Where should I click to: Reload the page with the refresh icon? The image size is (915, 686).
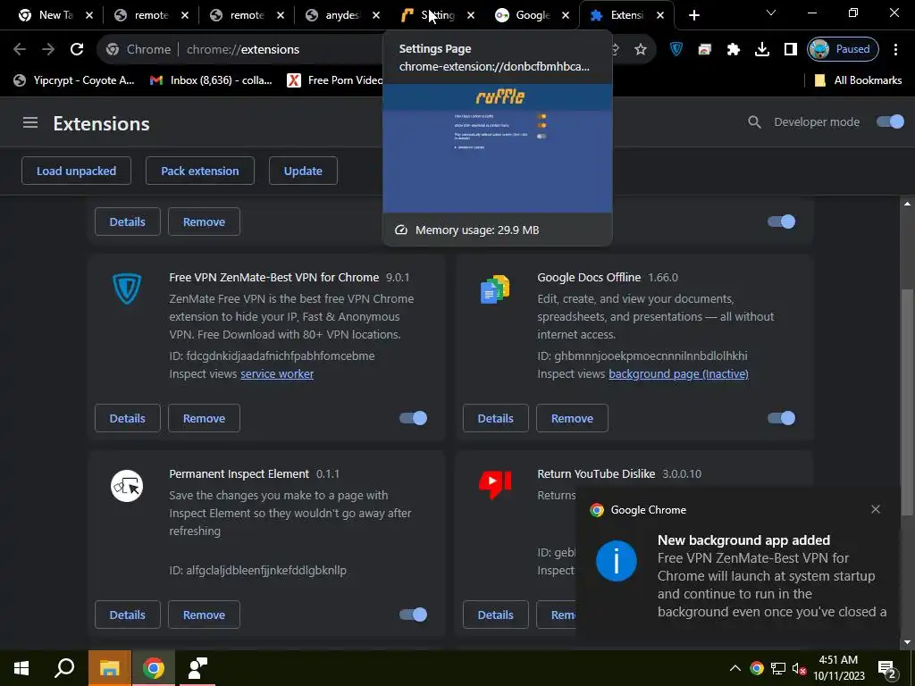point(77,49)
